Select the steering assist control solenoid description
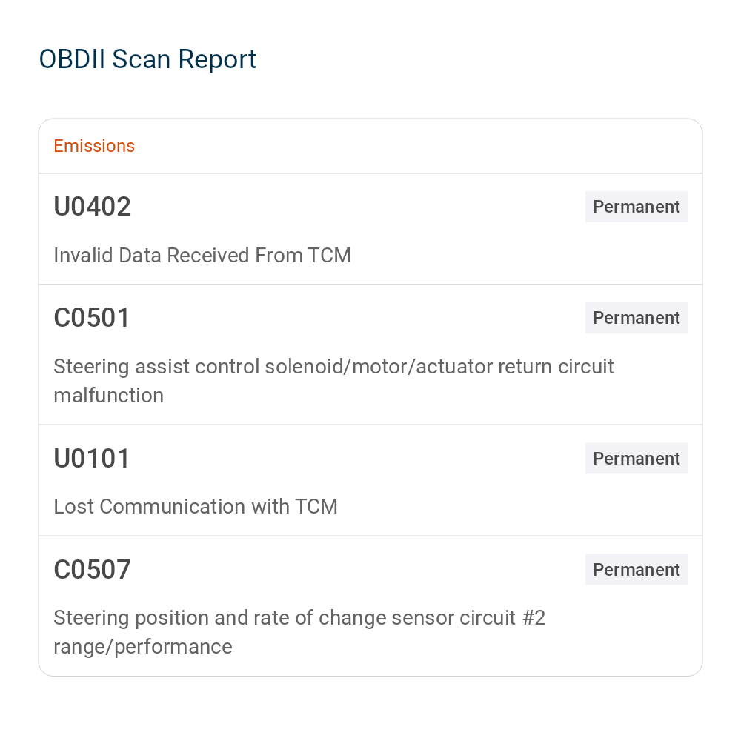 (x=333, y=381)
